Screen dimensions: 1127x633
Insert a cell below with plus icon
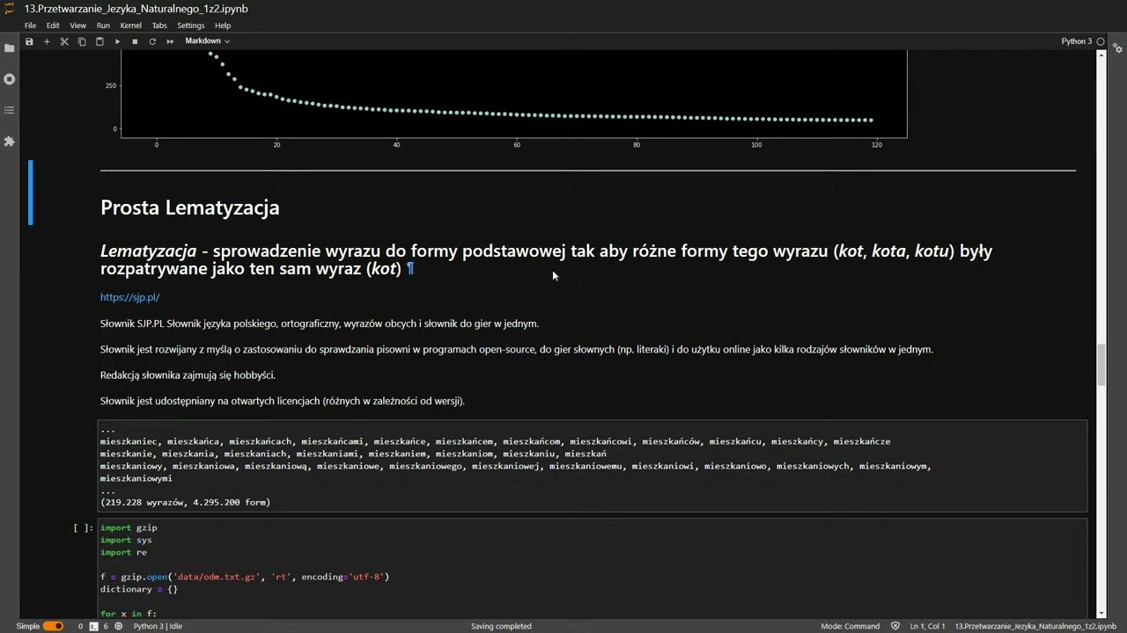click(x=47, y=41)
